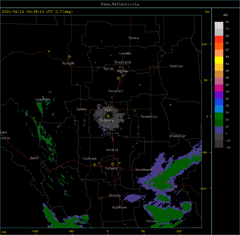Click the Okotoks label
240x235 pixels.
tap(115, 195)
